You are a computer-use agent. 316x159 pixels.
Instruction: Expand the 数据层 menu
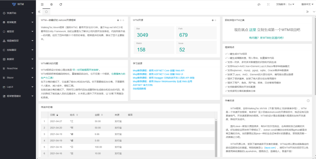tap(18, 59)
